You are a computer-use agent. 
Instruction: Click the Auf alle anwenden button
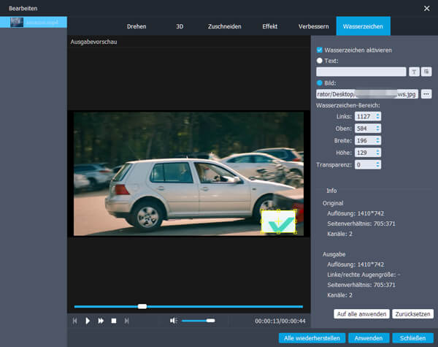[361, 313]
